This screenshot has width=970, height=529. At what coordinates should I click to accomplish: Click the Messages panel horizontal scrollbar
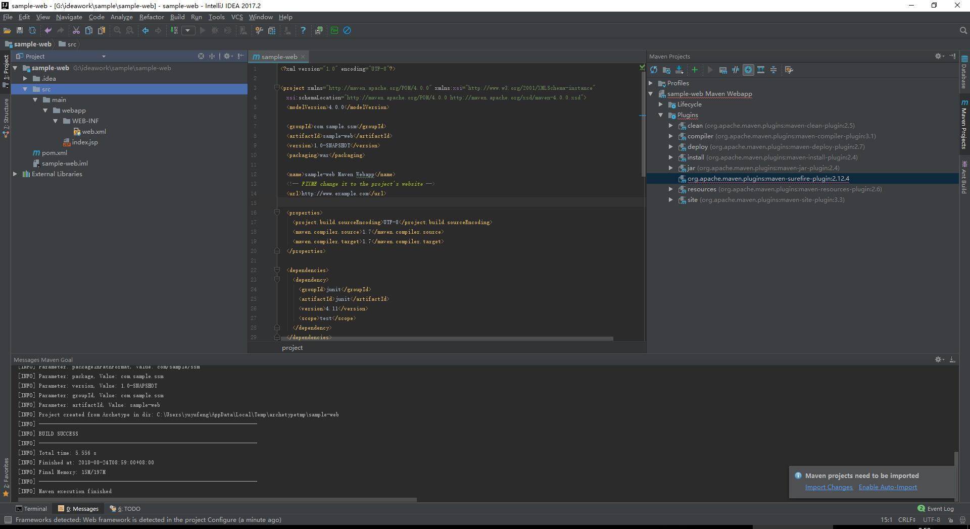tap(217, 500)
